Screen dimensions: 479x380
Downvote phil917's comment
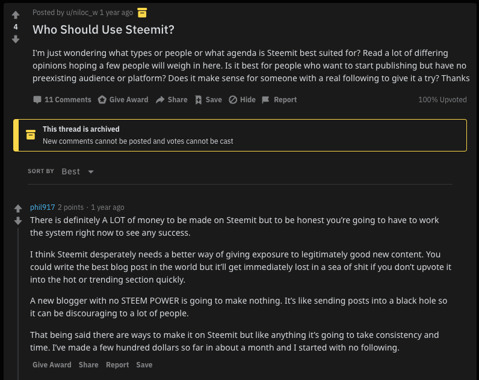(x=18, y=221)
